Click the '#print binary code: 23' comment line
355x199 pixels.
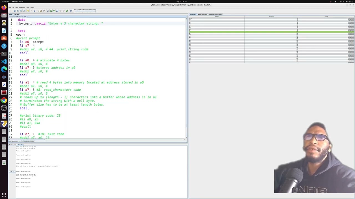(40, 116)
